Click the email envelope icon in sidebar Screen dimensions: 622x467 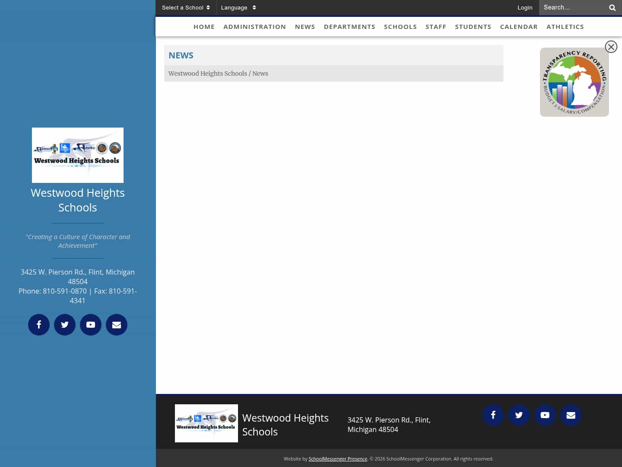[117, 324]
